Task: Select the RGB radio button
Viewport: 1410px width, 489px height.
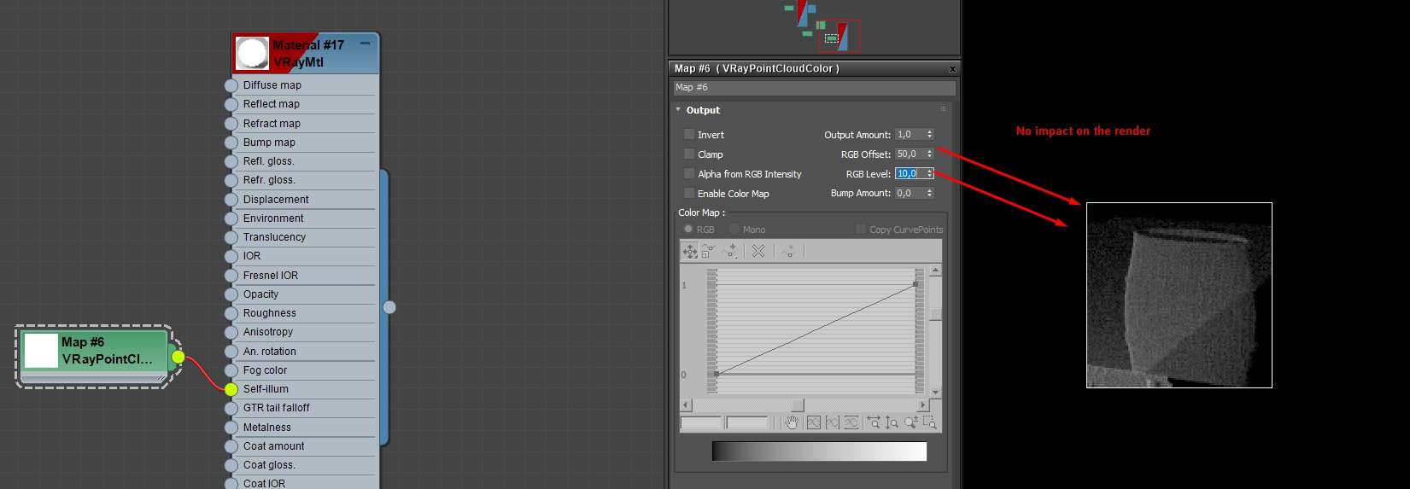Action: coord(688,230)
